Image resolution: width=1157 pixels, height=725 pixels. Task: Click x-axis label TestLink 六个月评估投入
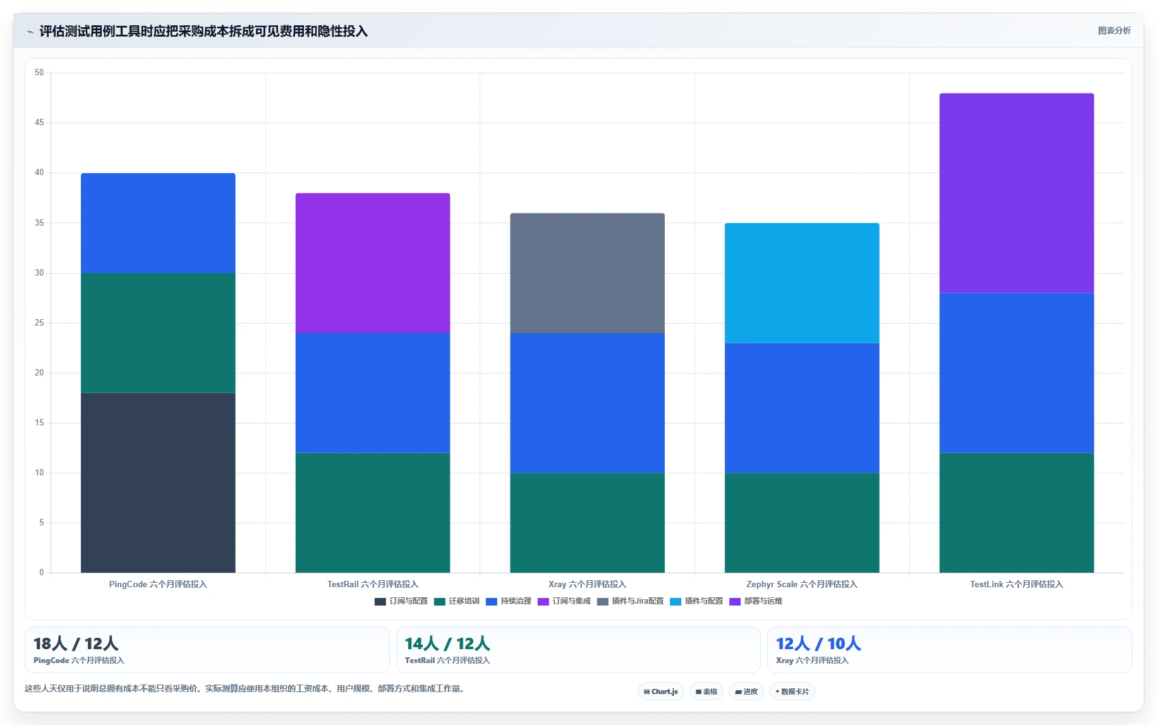(1017, 584)
